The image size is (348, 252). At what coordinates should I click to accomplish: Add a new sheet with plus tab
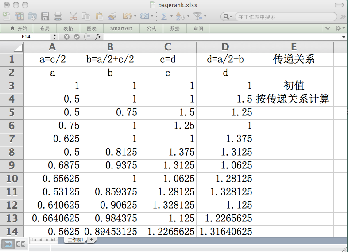click(x=92, y=240)
